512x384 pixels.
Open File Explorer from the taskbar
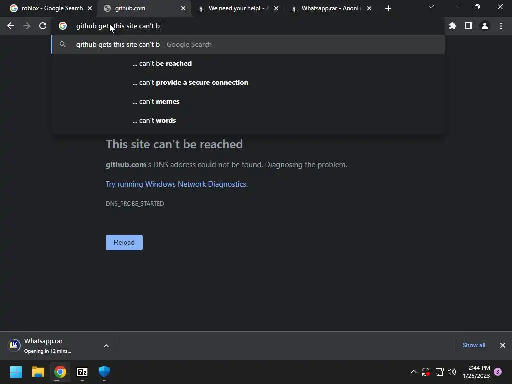[38, 372]
